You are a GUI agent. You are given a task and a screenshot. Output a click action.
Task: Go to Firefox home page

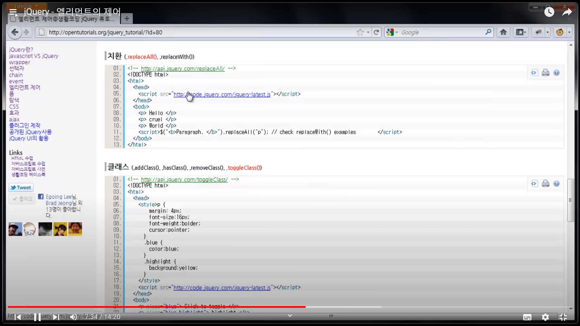503,32
